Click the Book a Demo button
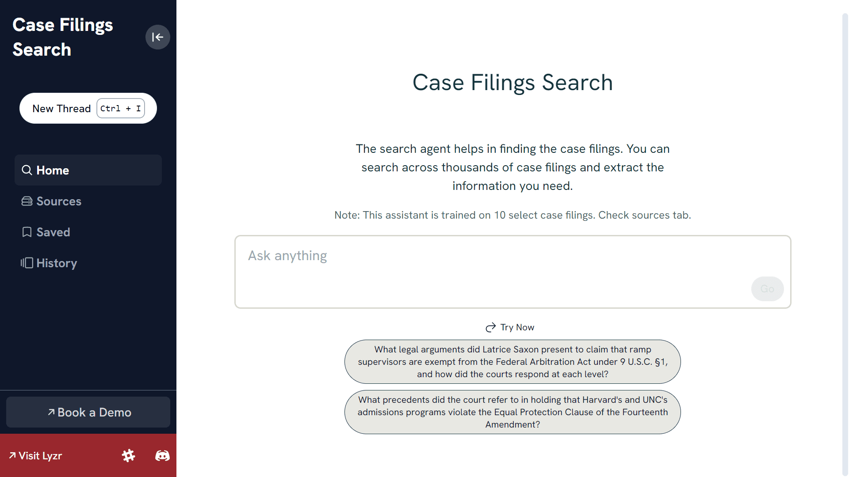The height and width of the screenshot is (477, 849). tap(88, 412)
